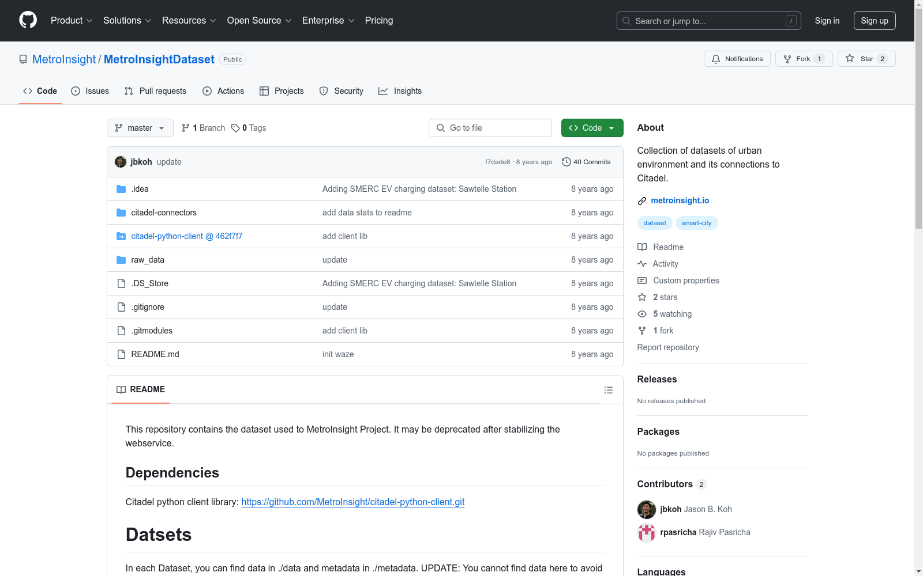Open the metroinsight.io website link
The height and width of the screenshot is (576, 923).
[x=680, y=200]
